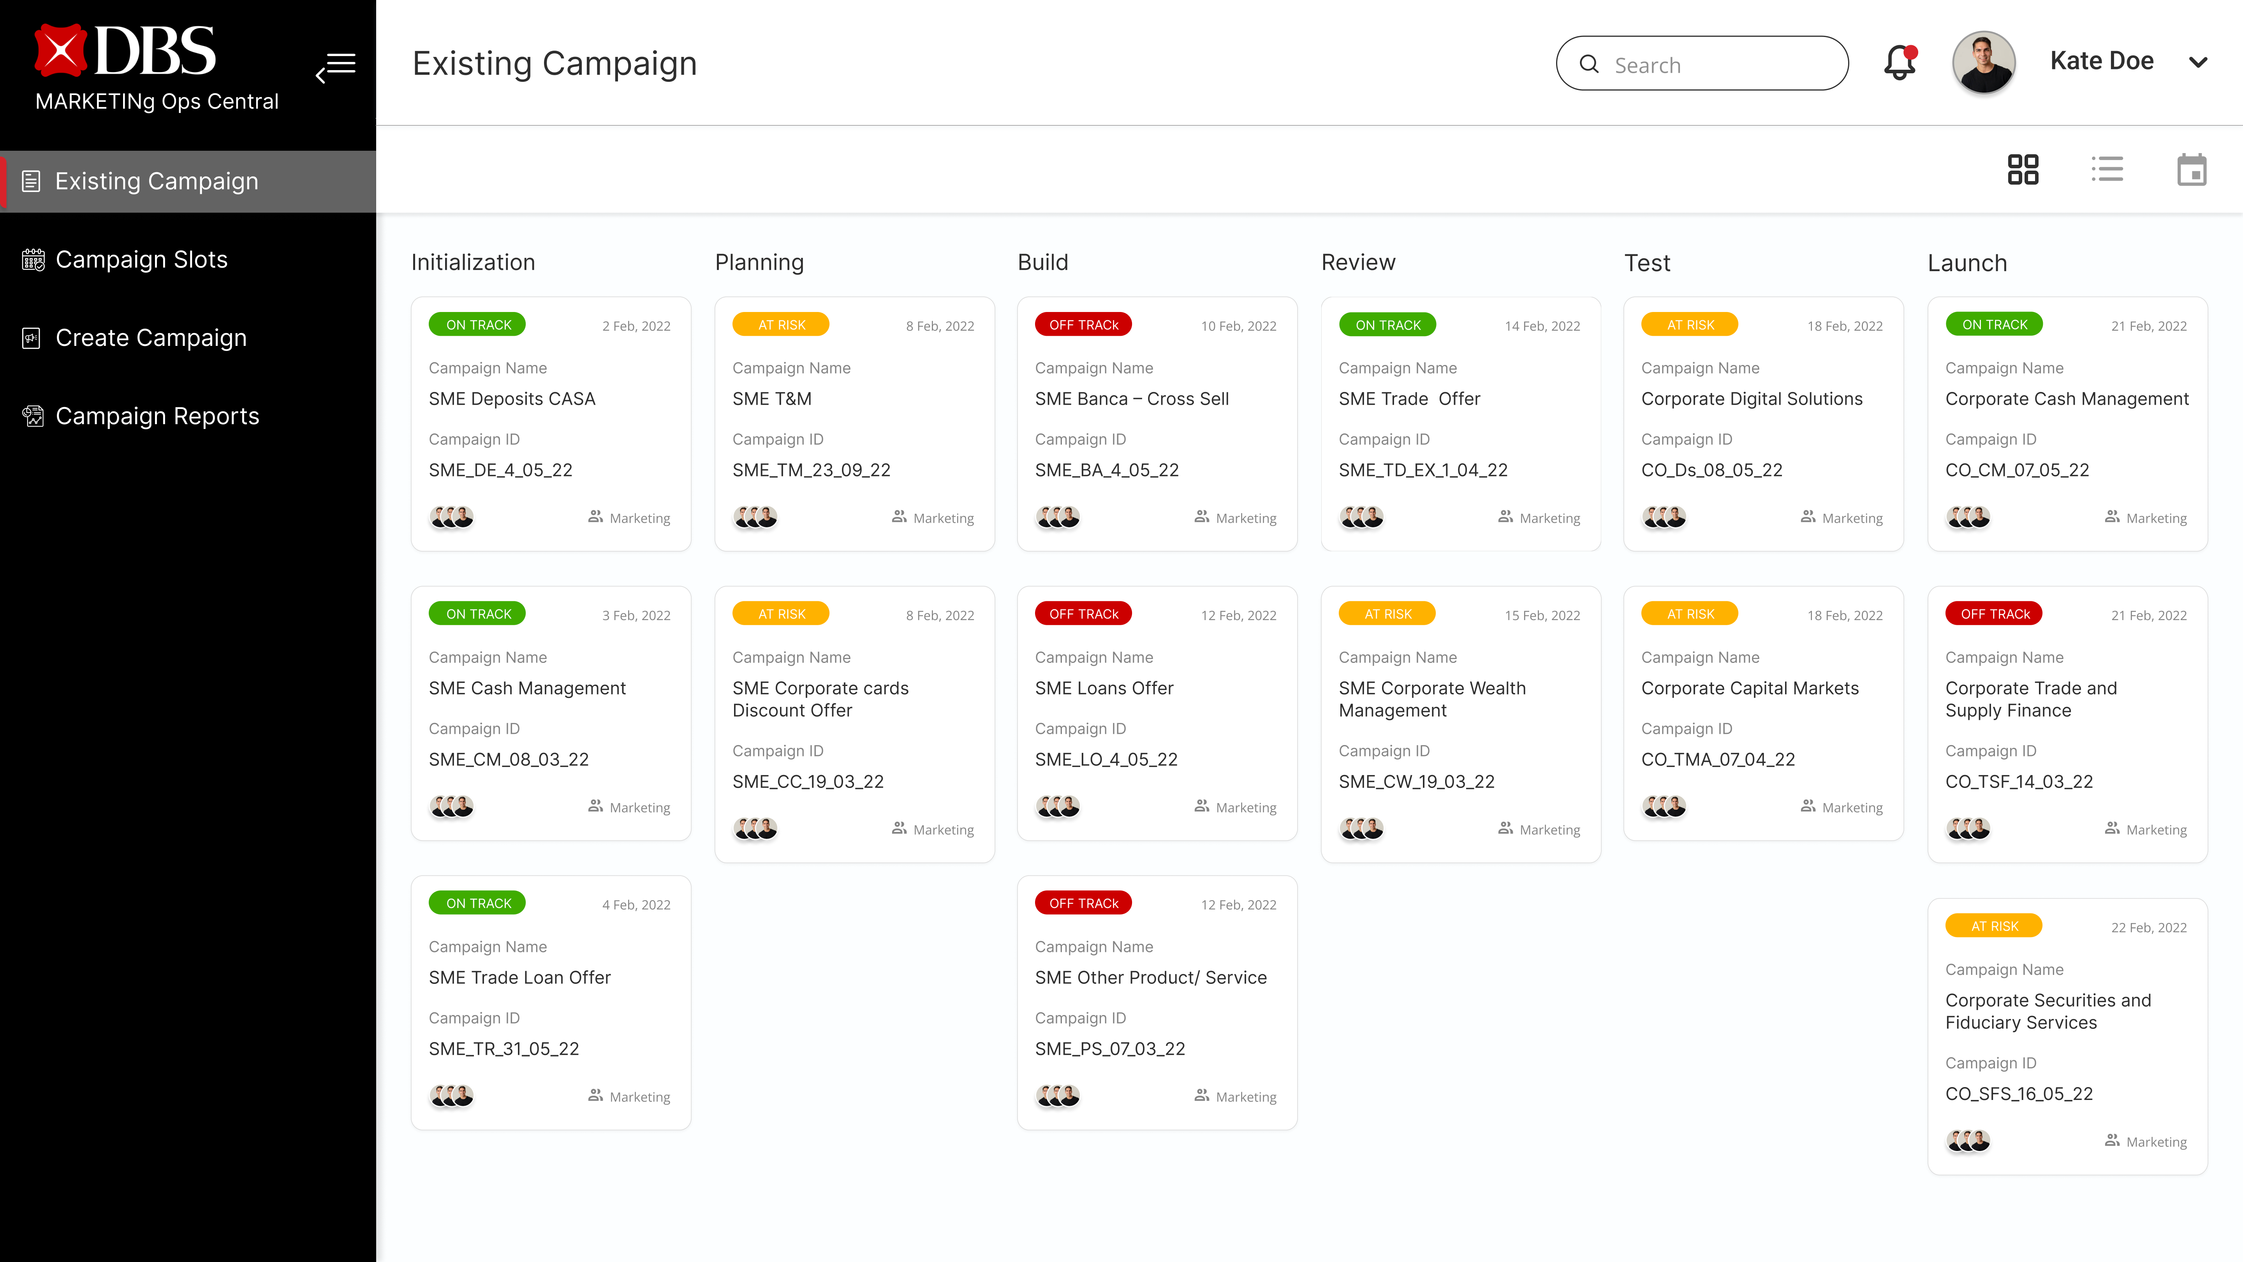Click OFF TRACK badge on SME Banca card
Screen dimensions: 2243x1262
pos(1083,325)
